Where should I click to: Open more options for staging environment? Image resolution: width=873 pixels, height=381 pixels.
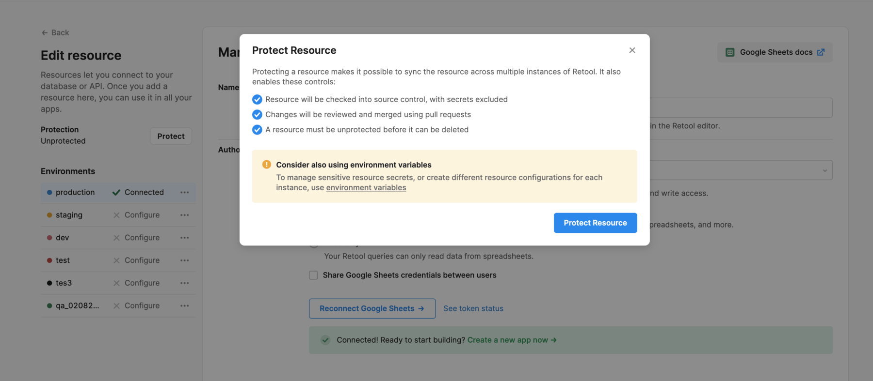tap(184, 215)
